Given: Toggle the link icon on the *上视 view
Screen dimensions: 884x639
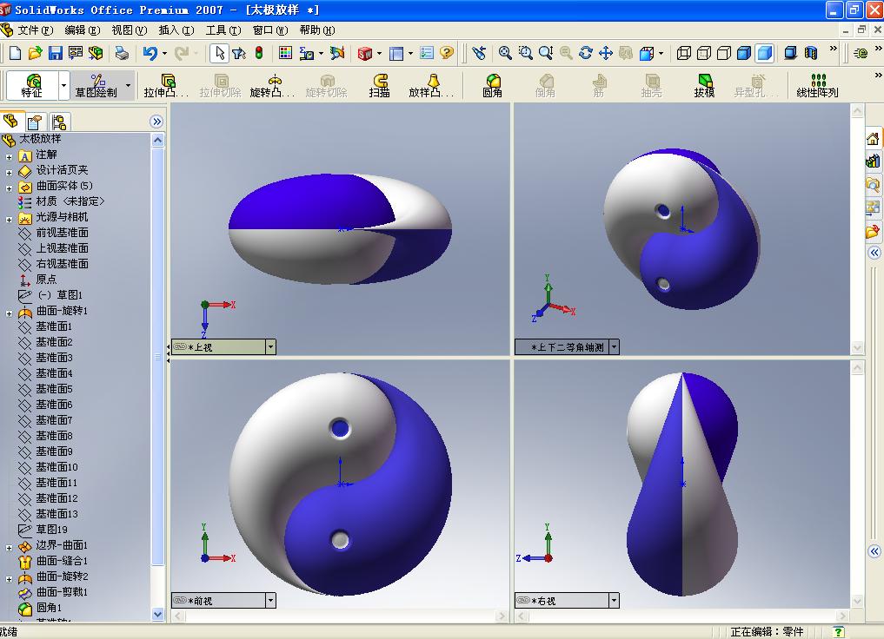Looking at the screenshot, I should pyautogui.click(x=180, y=346).
